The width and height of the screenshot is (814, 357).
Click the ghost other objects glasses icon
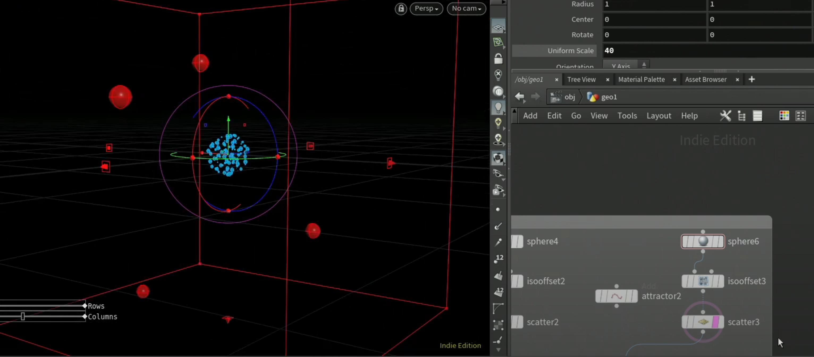(x=498, y=190)
